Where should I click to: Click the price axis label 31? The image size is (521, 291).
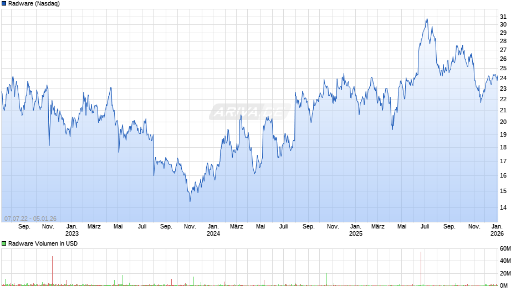pos(503,17)
